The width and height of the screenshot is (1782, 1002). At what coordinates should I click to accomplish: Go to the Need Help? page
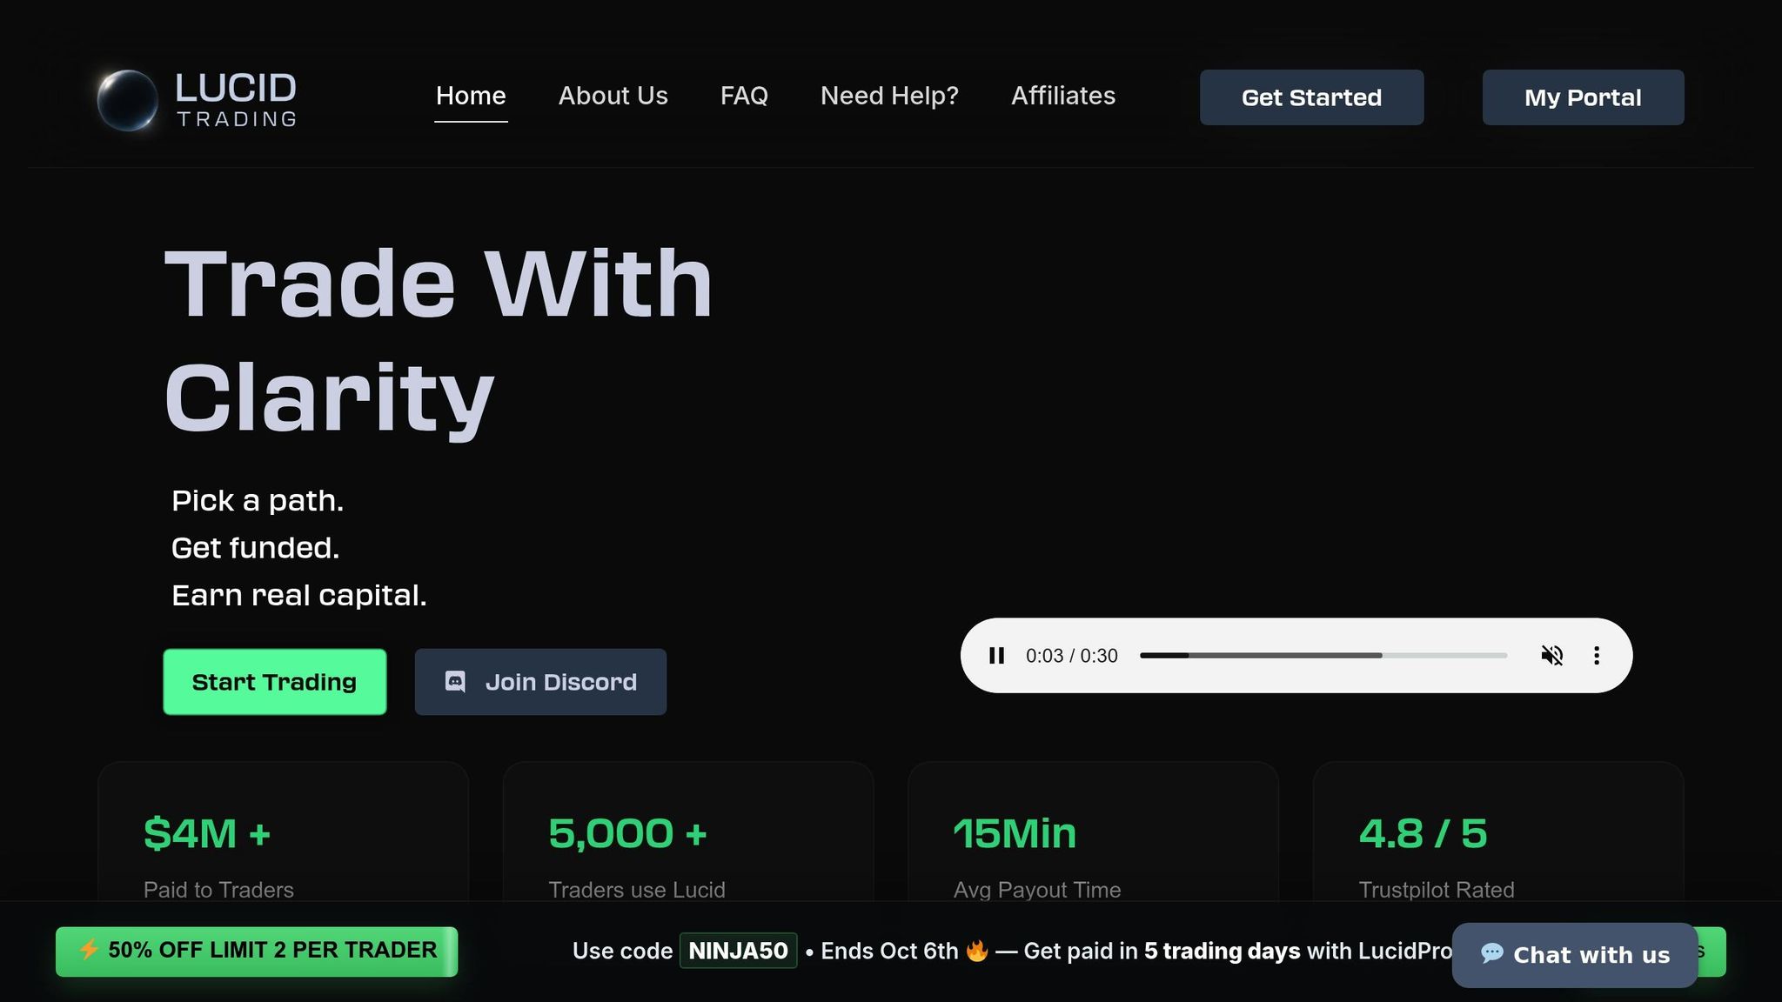click(889, 97)
